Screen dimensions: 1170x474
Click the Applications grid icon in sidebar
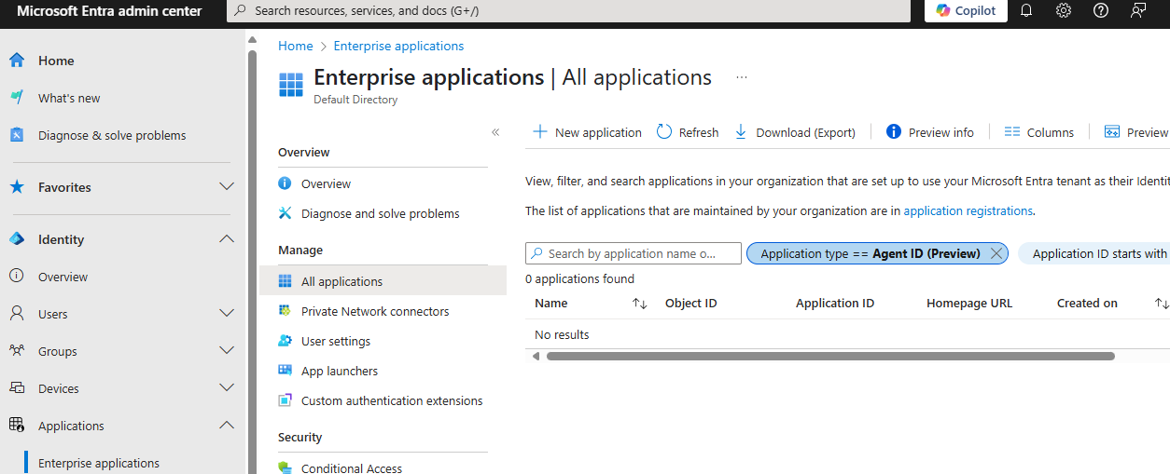pyautogui.click(x=17, y=426)
